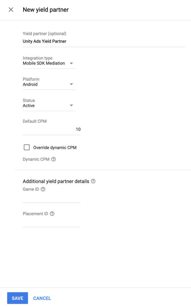Enable the Override dynamic CPM checkbox

click(27, 147)
